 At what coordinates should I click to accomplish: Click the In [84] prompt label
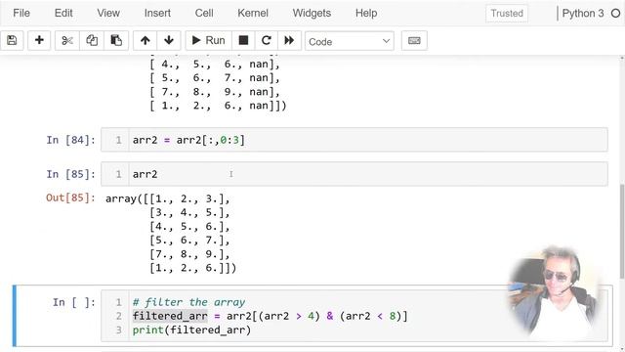pyautogui.click(x=70, y=140)
